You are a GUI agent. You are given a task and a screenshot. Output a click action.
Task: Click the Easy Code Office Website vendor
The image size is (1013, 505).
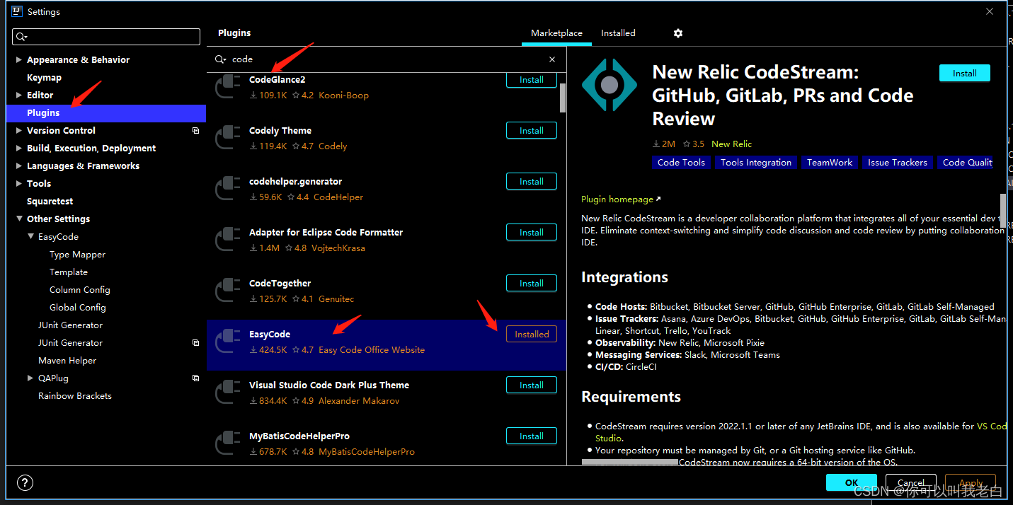tap(372, 350)
